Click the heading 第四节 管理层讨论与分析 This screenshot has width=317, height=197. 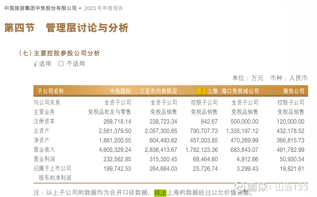[66, 28]
